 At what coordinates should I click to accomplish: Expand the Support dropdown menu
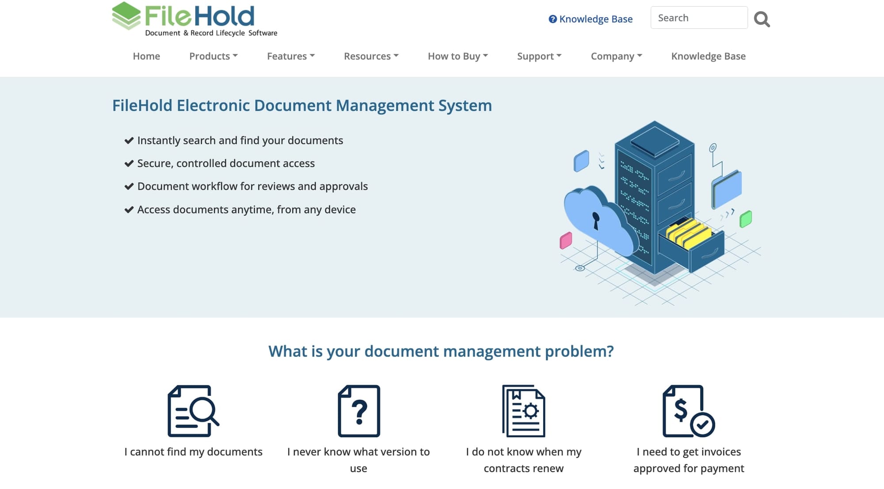click(539, 56)
